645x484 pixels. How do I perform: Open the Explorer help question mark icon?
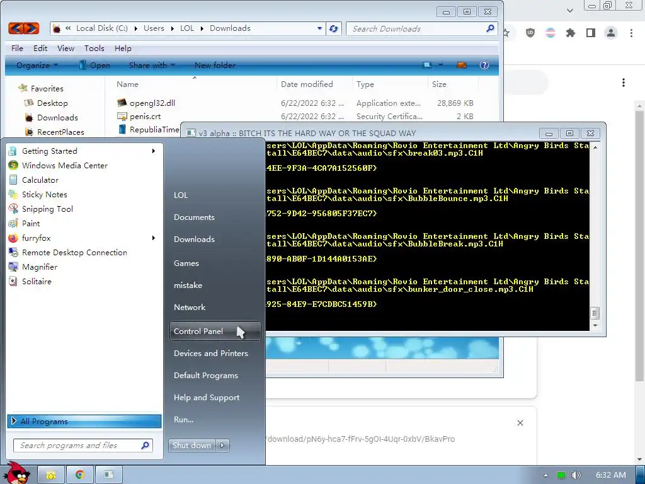(x=484, y=65)
